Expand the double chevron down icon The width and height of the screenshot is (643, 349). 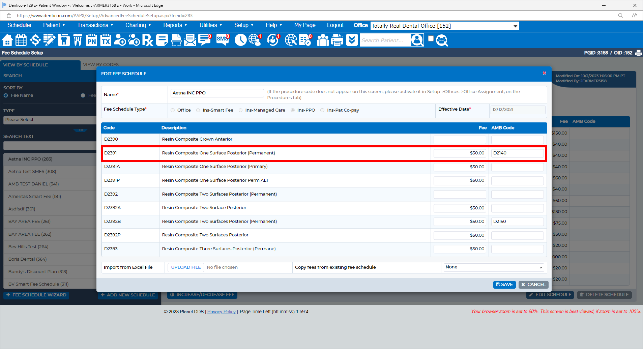coord(352,40)
